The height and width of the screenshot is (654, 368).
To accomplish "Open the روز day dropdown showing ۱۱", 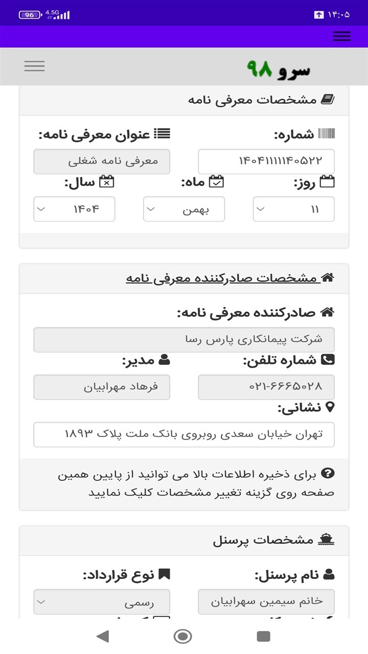I will pyautogui.click(x=294, y=209).
